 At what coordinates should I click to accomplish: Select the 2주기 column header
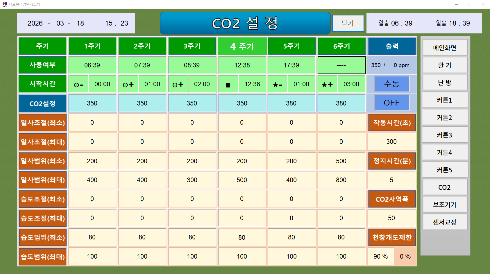[142, 46]
